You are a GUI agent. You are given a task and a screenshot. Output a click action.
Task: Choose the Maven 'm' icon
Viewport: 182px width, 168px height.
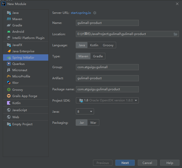(9, 19)
